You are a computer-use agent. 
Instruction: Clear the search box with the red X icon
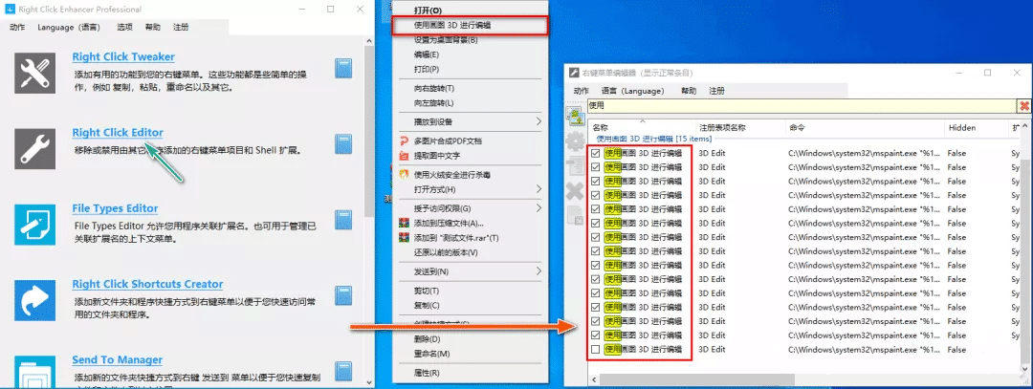click(x=1024, y=105)
